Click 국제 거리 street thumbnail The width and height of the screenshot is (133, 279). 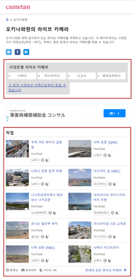(x=17, y=149)
